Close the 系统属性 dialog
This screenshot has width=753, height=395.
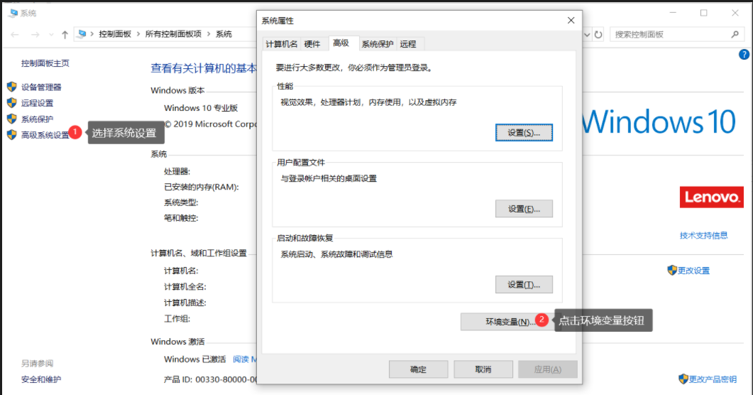click(x=571, y=20)
